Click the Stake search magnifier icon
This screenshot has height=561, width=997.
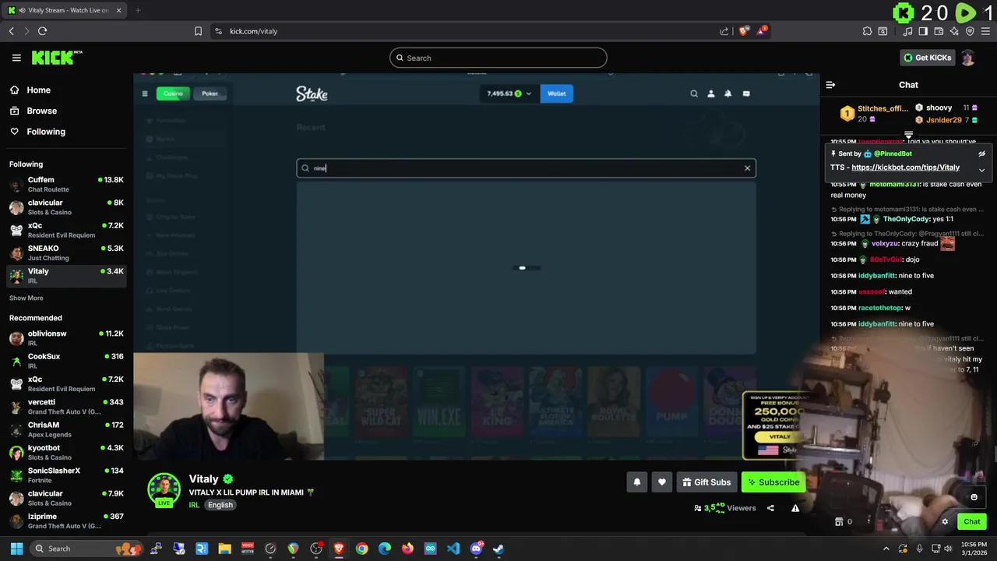pyautogui.click(x=694, y=93)
